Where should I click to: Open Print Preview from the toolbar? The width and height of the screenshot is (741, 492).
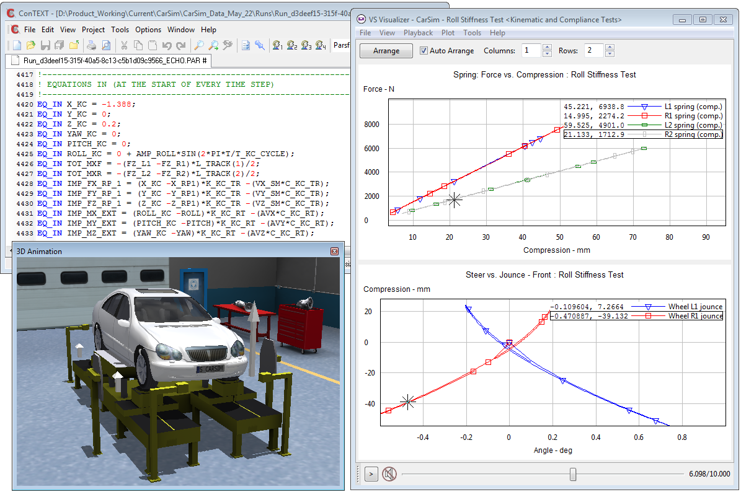(106, 45)
